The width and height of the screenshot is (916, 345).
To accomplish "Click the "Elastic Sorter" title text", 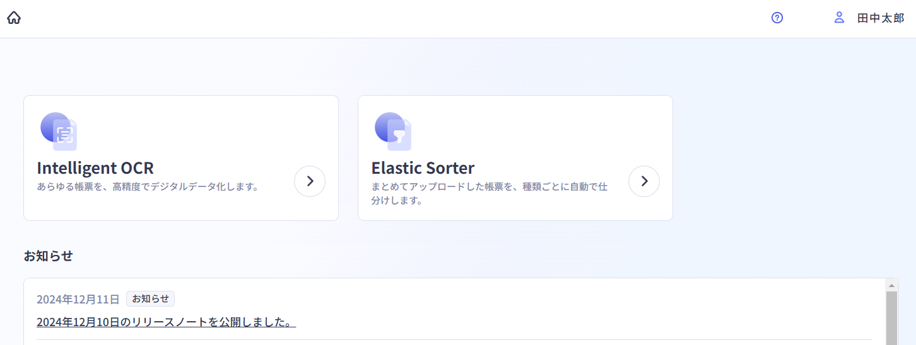I will pos(423,168).
